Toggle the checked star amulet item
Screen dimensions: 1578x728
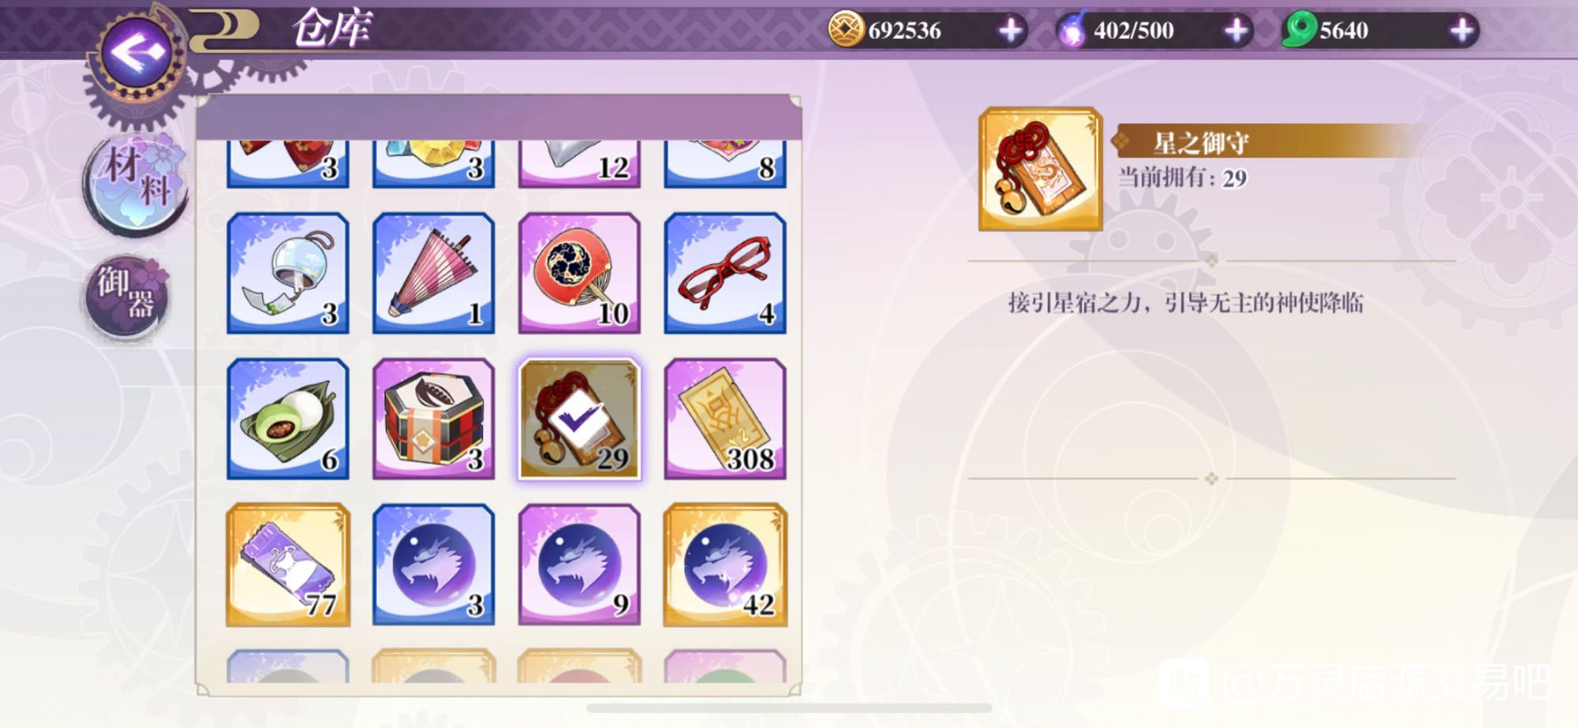(x=579, y=419)
